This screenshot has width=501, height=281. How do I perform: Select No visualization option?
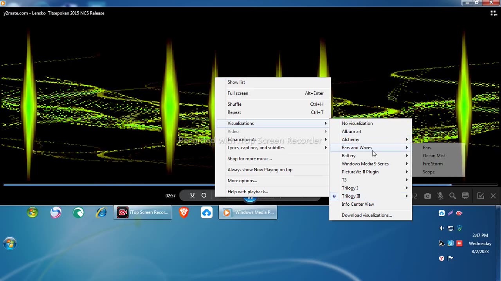click(x=371, y=123)
